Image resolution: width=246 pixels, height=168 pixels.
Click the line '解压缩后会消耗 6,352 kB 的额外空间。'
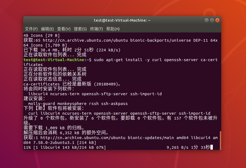coord(66,133)
